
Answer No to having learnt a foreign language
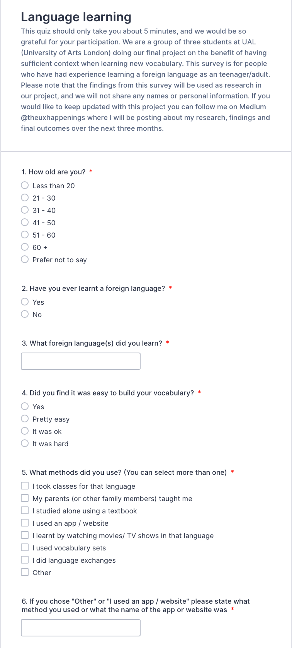click(25, 314)
